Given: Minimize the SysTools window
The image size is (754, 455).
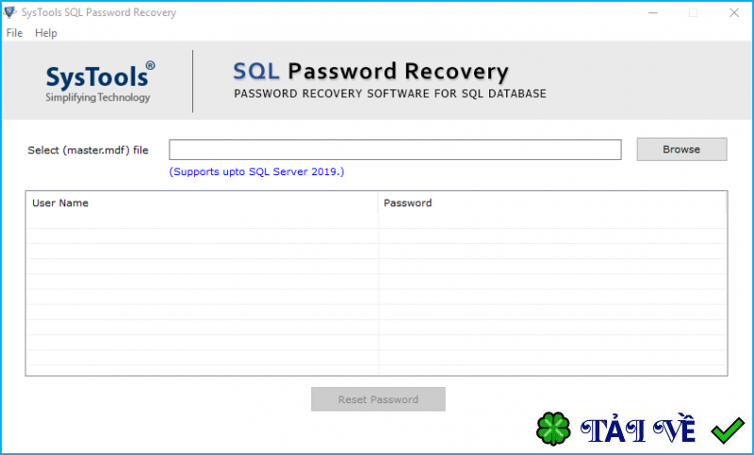Looking at the screenshot, I should point(652,12).
